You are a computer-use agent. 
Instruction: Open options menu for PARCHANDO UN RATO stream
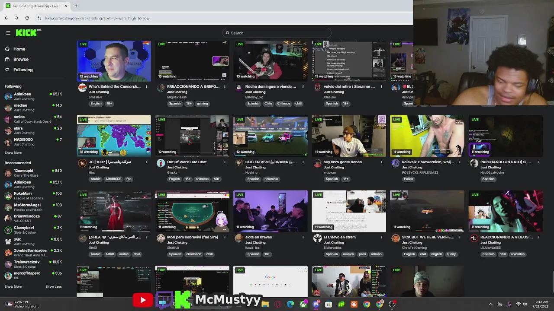538,162
